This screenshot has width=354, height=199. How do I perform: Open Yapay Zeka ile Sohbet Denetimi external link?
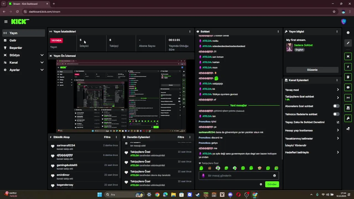point(338,122)
